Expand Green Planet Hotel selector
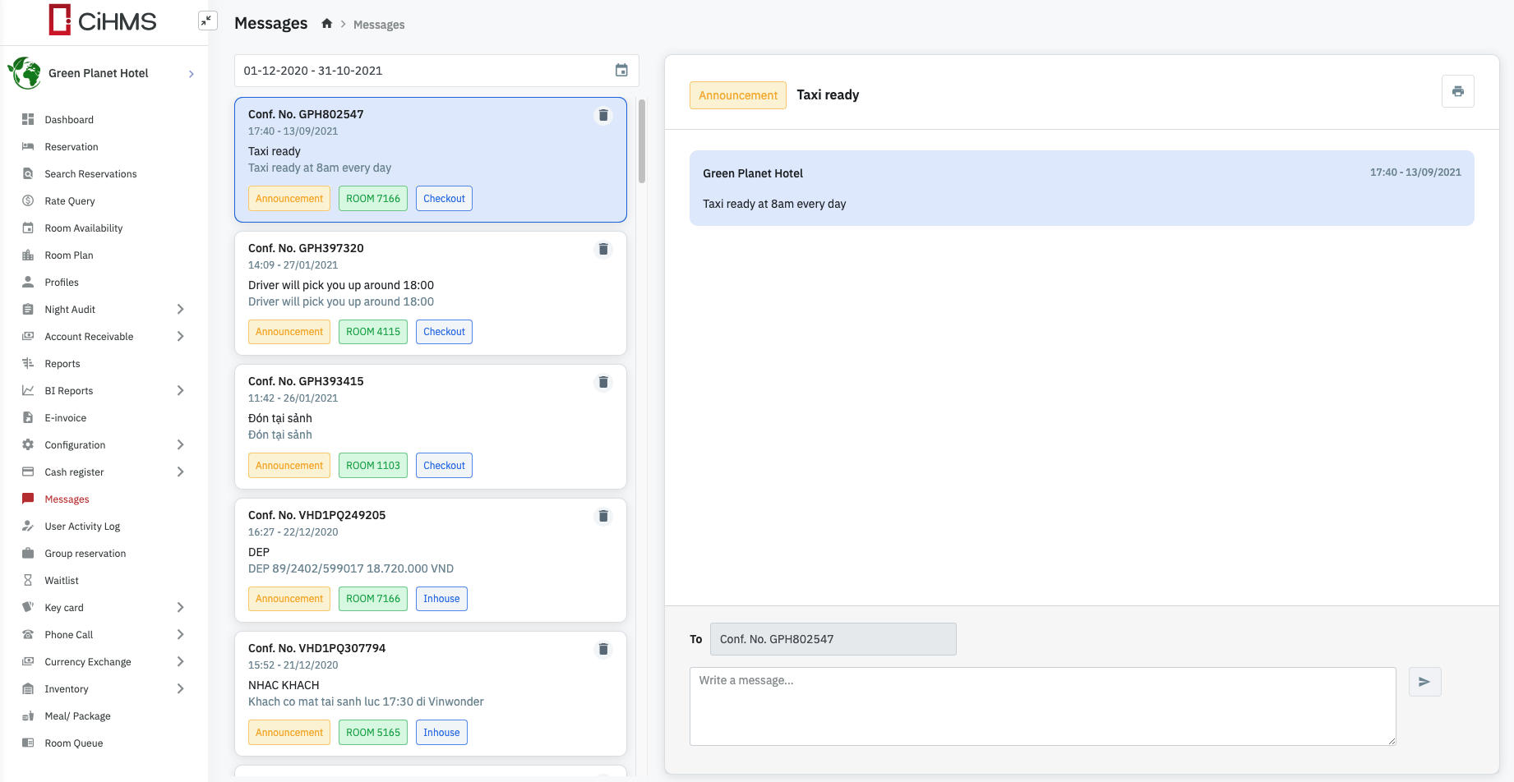 (191, 74)
